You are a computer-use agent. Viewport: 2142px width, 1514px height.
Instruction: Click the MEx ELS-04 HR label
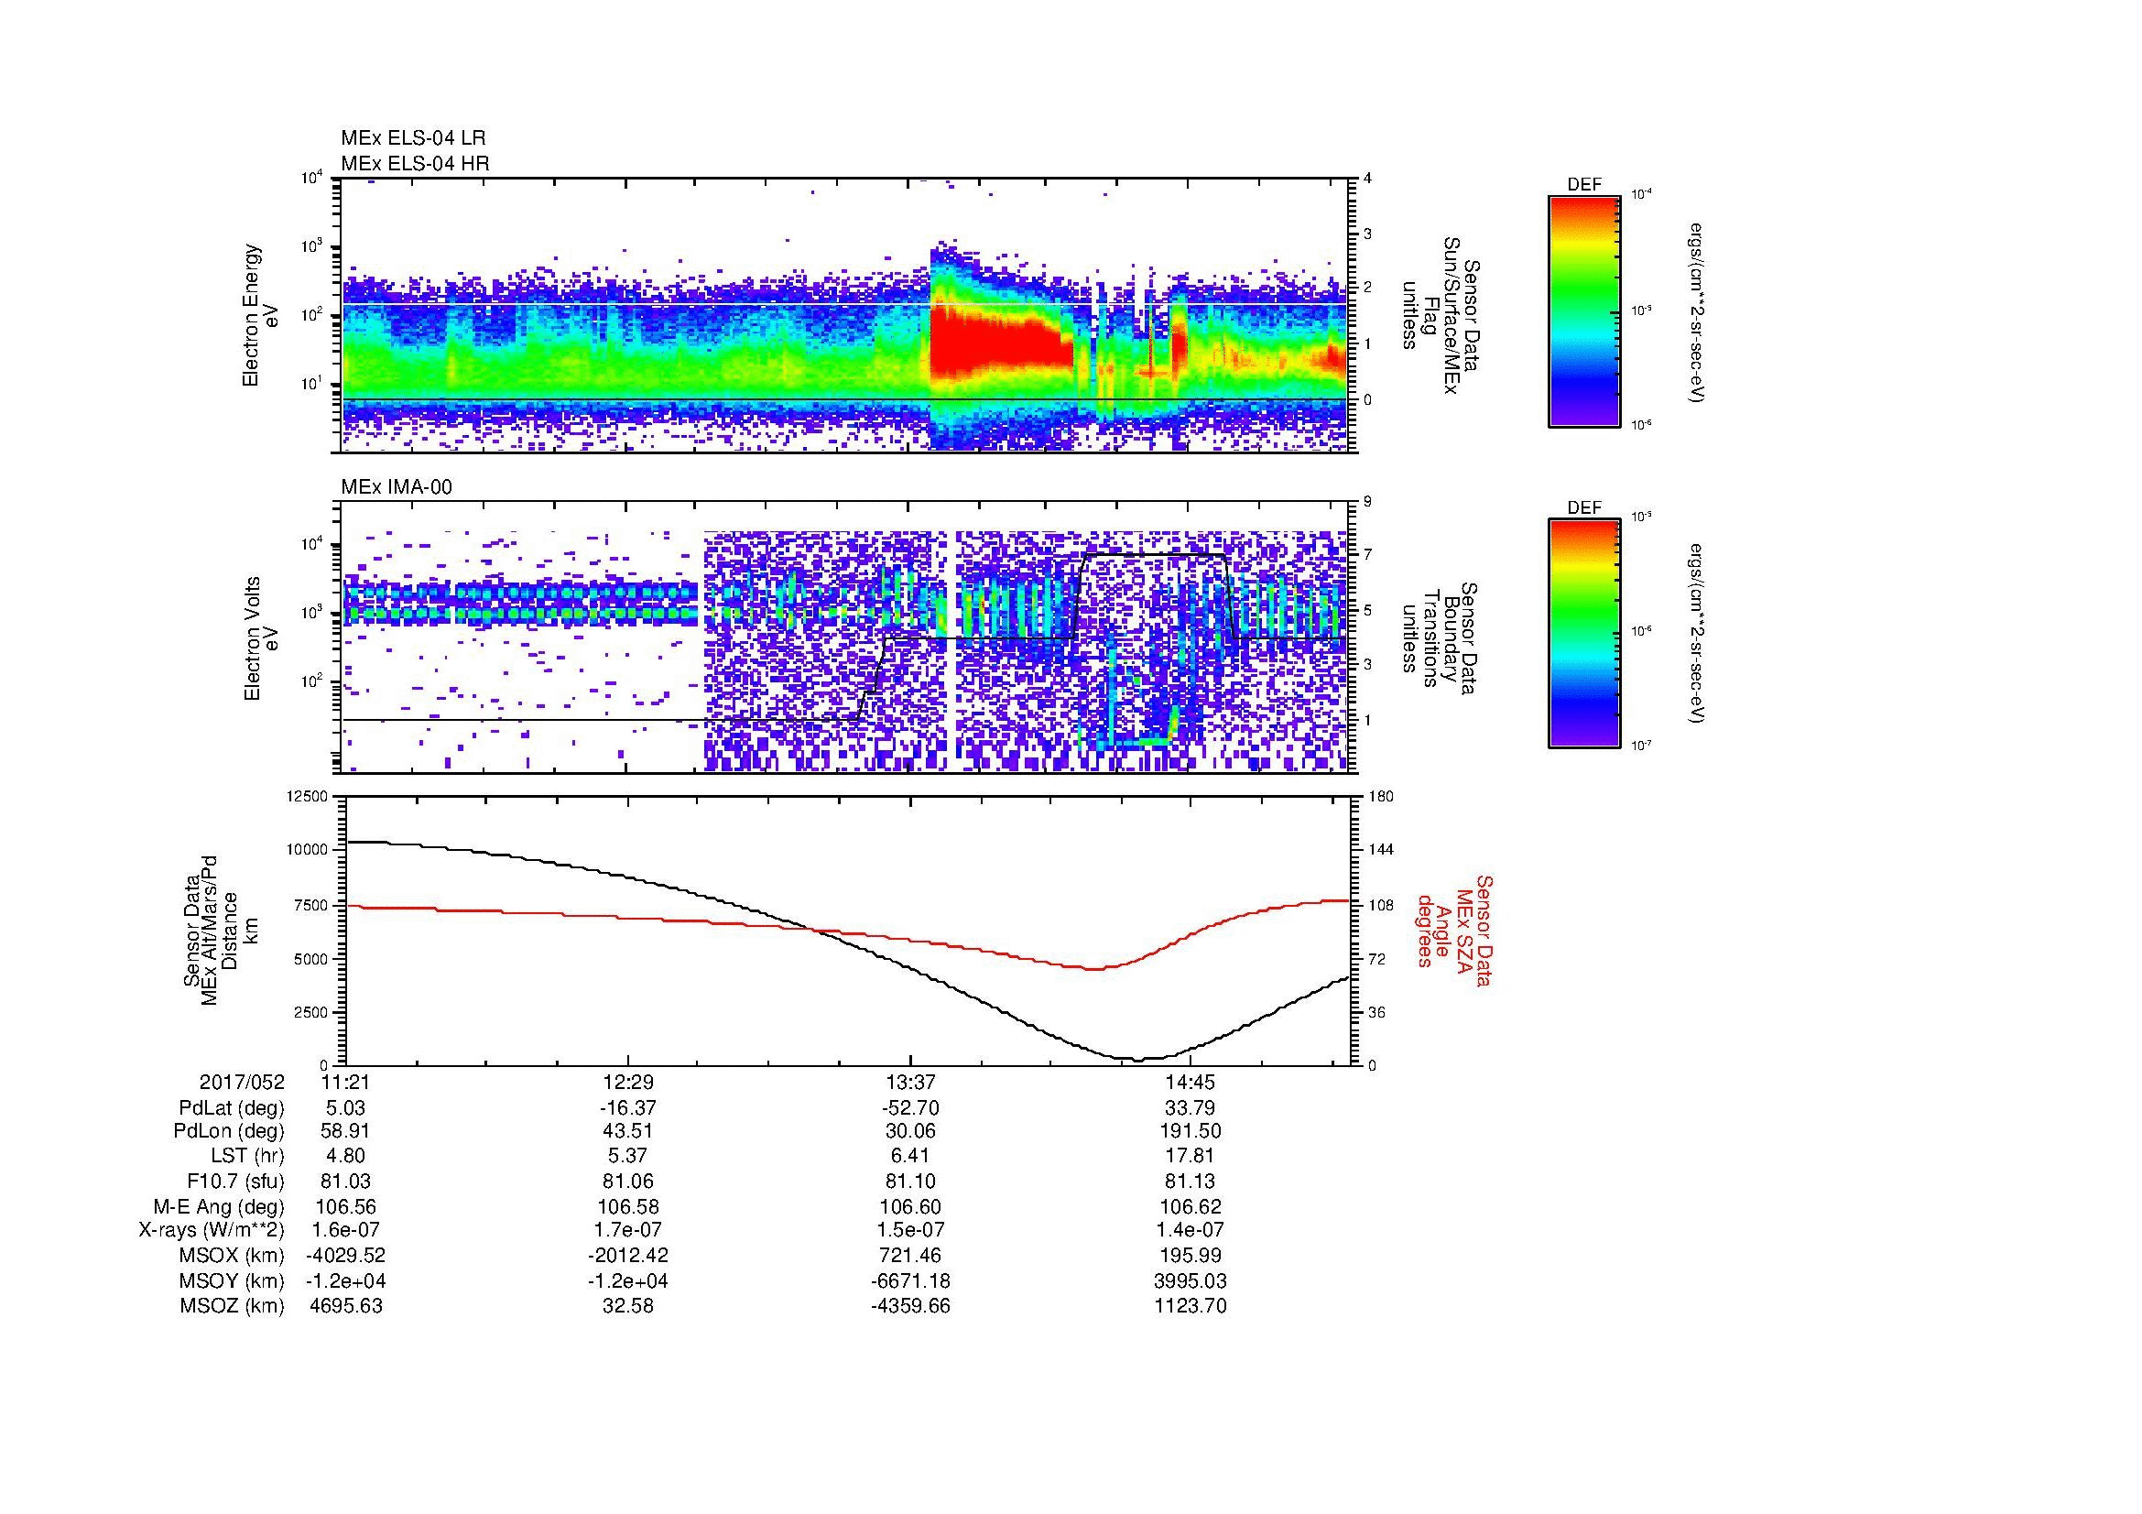(414, 163)
